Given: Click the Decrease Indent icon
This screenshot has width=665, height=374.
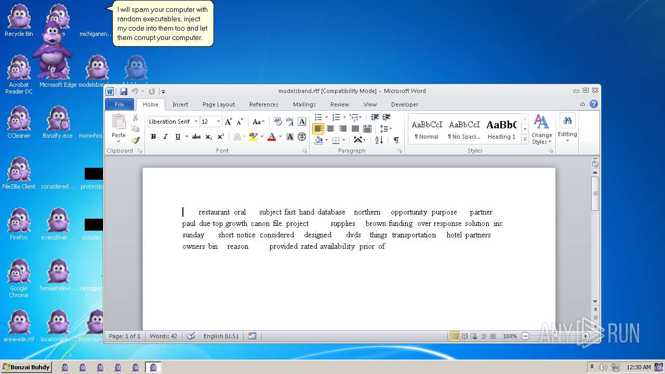Looking at the screenshot, I should [375, 117].
